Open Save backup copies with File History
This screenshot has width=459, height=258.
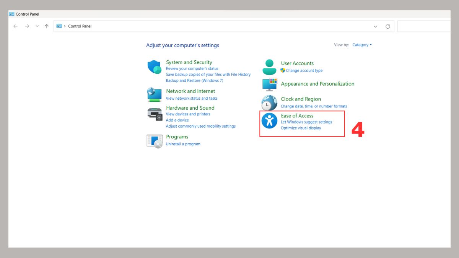click(208, 75)
